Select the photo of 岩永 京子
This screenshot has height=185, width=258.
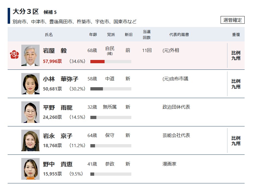30,141
